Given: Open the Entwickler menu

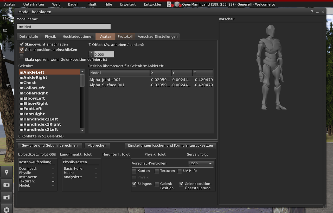Looking at the screenshot, I should click(x=152, y=4).
